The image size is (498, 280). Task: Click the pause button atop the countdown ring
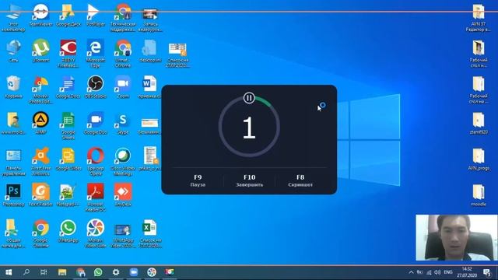tap(249, 98)
